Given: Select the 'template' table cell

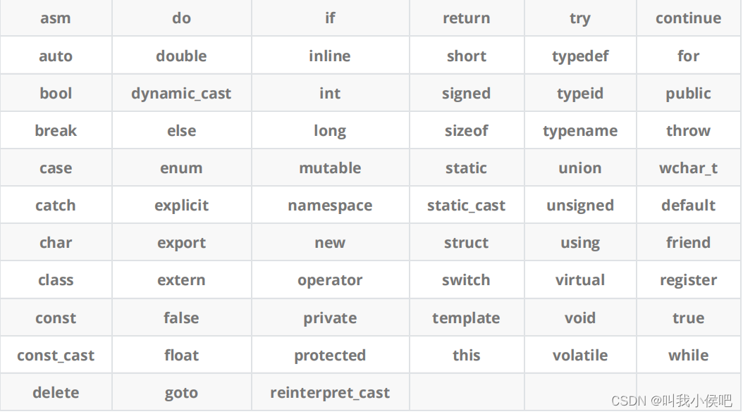Looking at the screenshot, I should pos(467,318).
